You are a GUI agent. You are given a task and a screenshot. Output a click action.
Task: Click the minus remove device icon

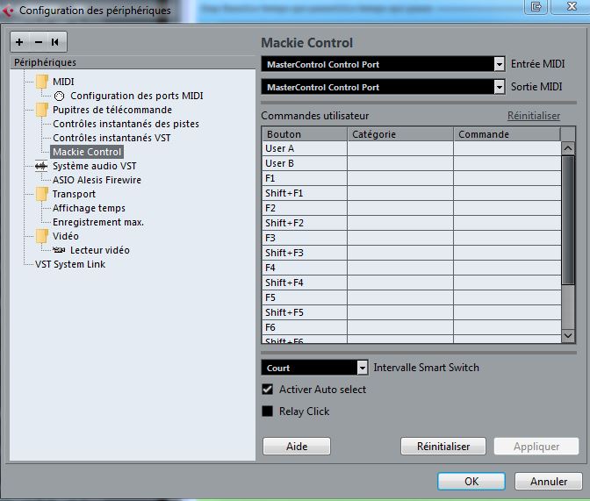[x=39, y=42]
